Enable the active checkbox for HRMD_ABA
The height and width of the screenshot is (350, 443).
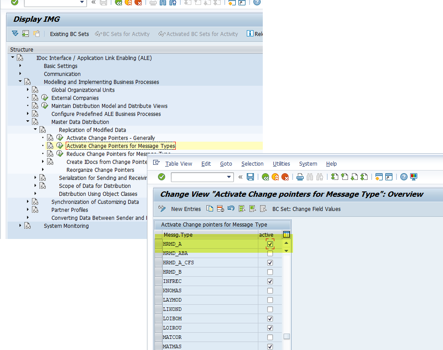[269, 253]
